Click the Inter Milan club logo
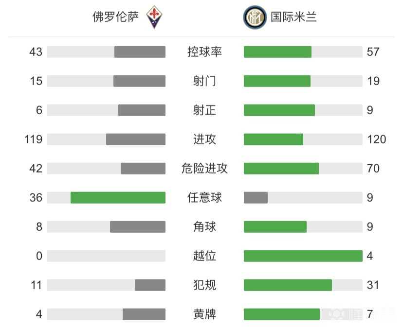 pyautogui.click(x=255, y=17)
